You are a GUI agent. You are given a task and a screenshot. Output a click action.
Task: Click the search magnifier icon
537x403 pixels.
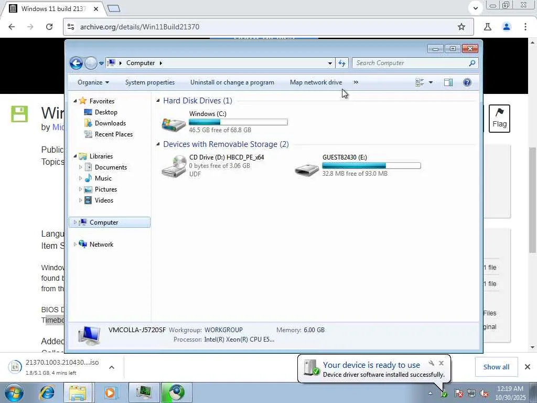[472, 63]
